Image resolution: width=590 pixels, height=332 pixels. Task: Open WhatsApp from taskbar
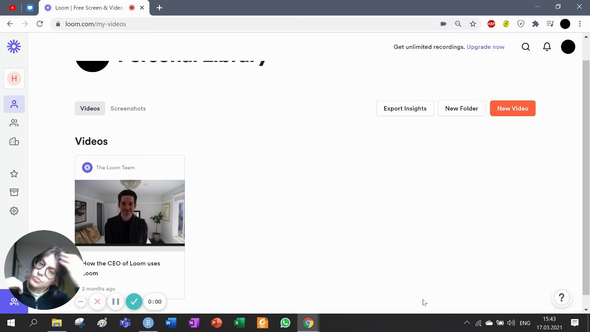[x=285, y=323]
